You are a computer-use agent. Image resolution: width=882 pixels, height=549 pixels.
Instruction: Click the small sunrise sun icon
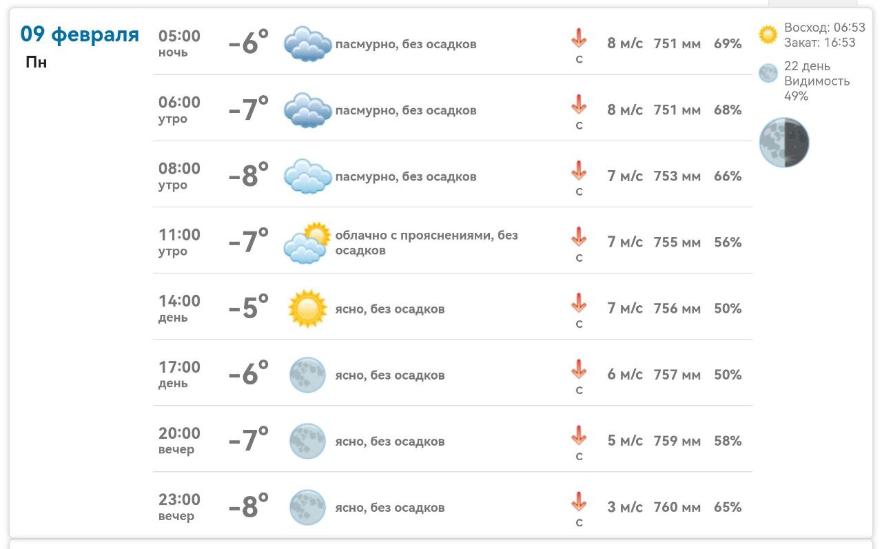coord(768,34)
